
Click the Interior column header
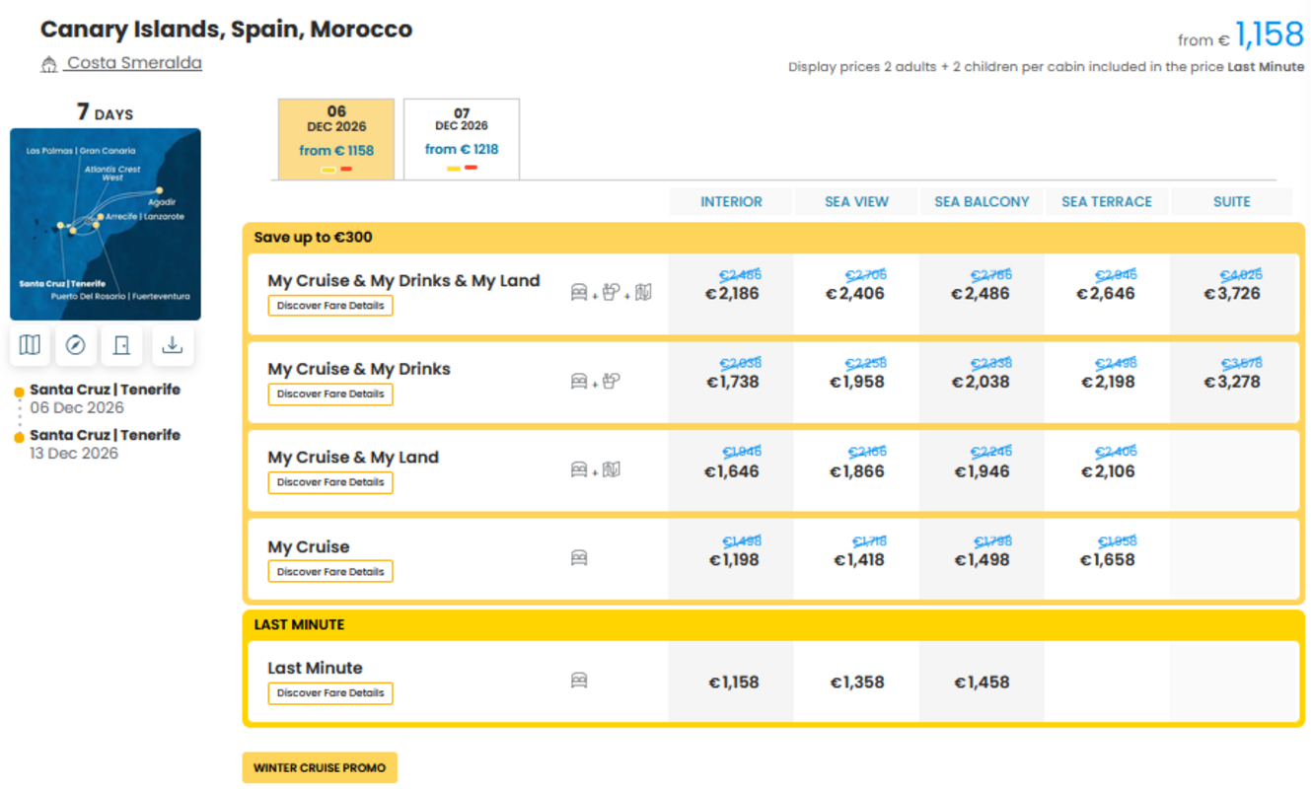click(x=731, y=201)
